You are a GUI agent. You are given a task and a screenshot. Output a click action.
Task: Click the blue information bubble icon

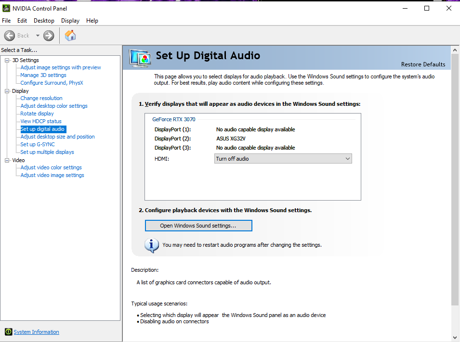point(152,245)
